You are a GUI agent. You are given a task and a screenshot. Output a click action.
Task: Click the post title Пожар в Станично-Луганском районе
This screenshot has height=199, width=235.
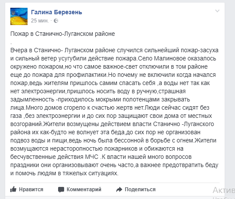[63, 34]
